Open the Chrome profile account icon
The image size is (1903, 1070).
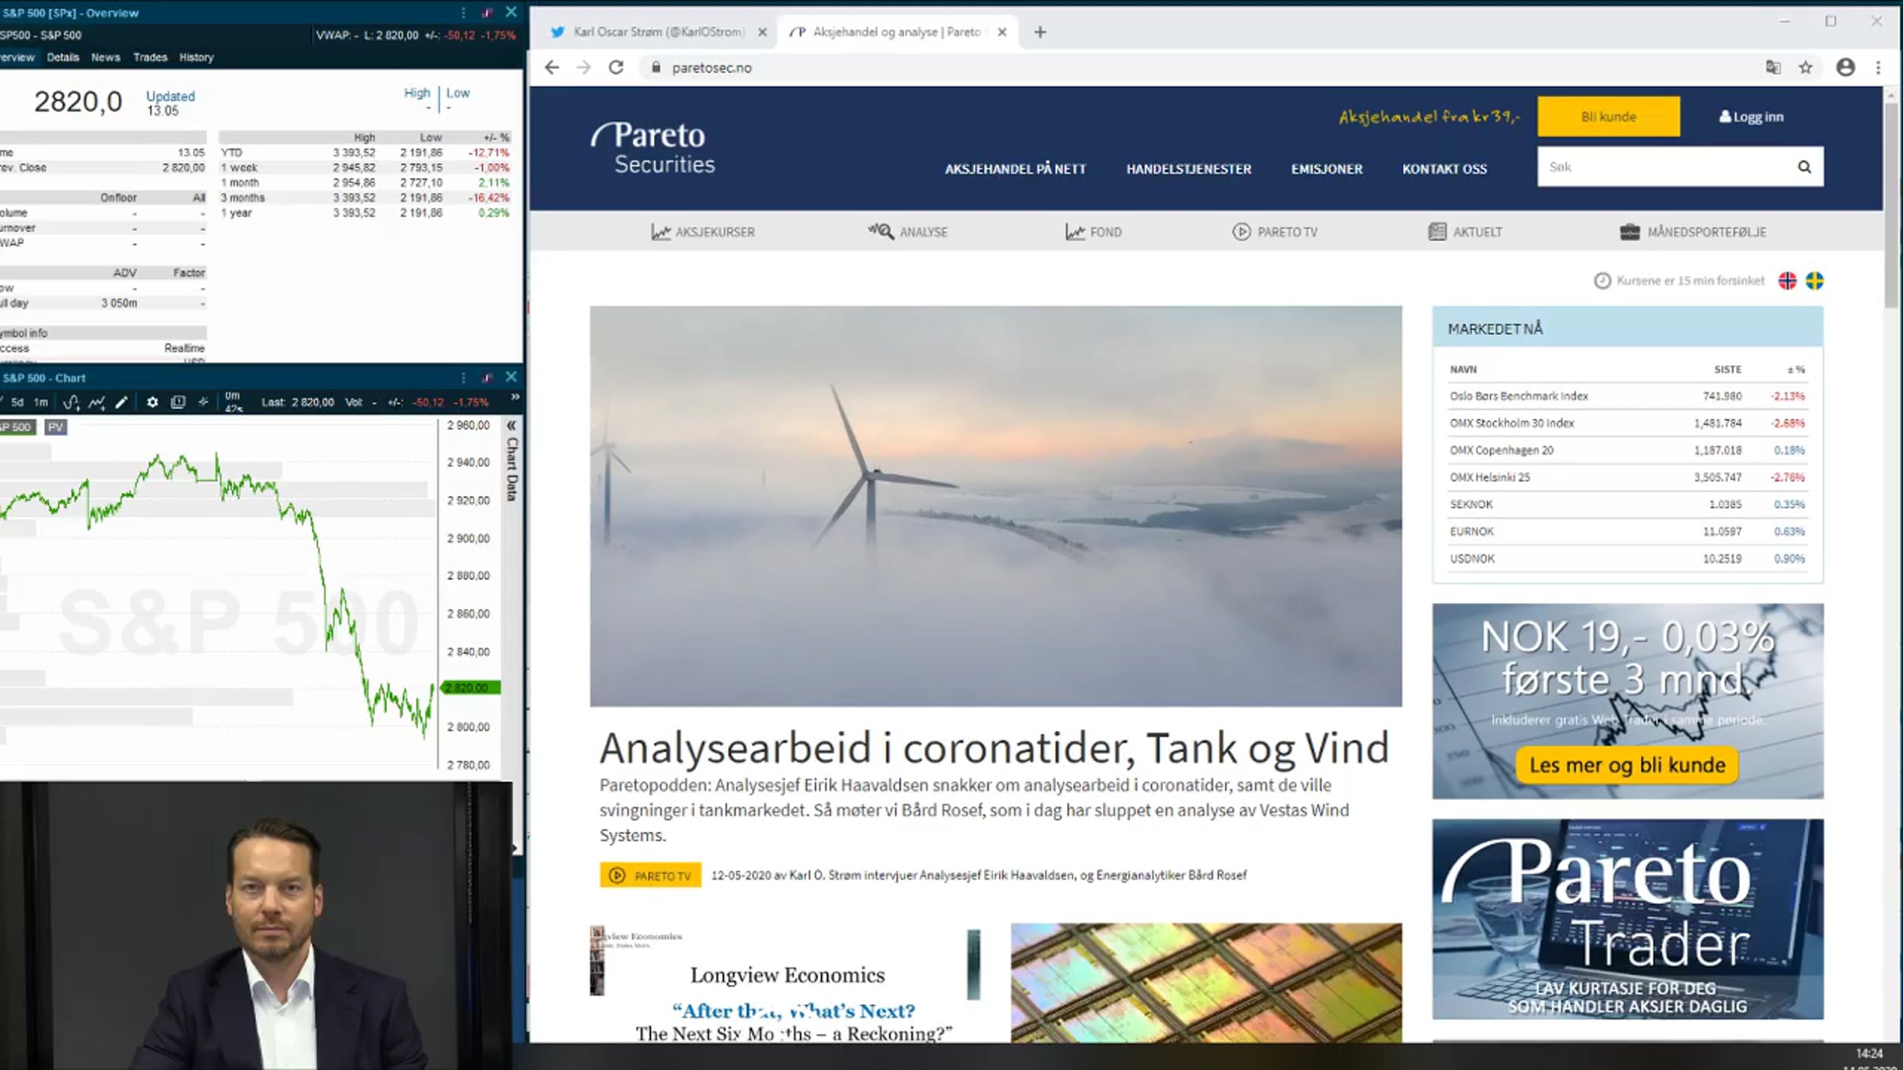tap(1846, 67)
